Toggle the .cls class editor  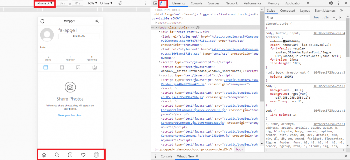(325, 17)
